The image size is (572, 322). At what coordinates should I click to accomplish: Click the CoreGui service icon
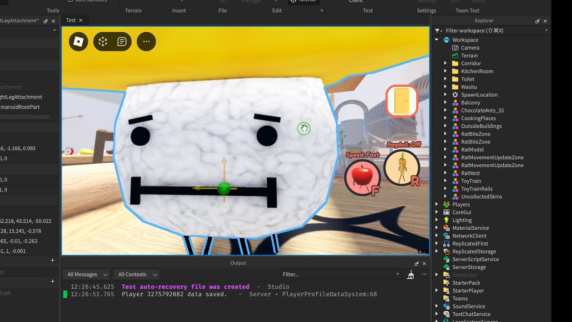tap(446, 212)
